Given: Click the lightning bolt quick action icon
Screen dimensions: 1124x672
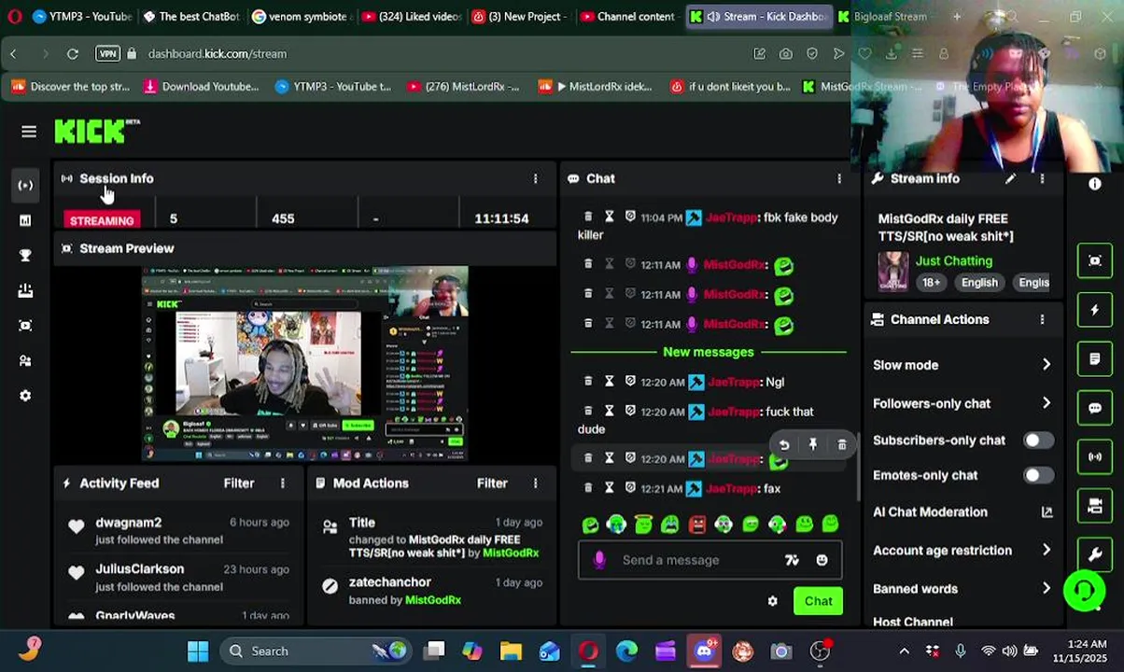Looking at the screenshot, I should pos(1095,310).
